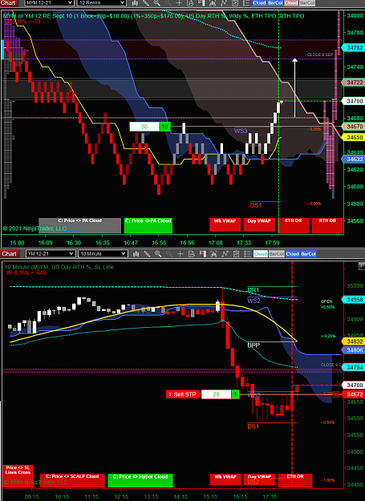Screen dimensions: 365x501
Task: Click the 1 Sell STP order label
Action: [x=182, y=394]
